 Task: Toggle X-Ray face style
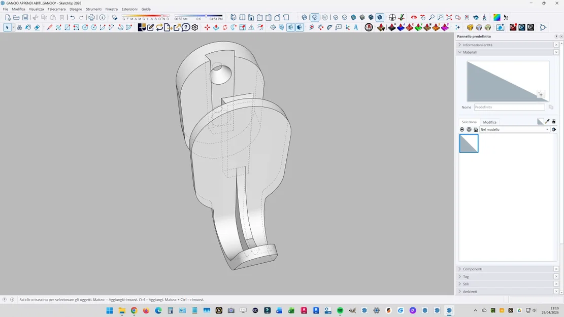[304, 17]
